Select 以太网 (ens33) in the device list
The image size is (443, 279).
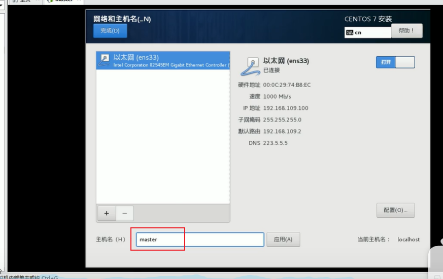[163, 60]
